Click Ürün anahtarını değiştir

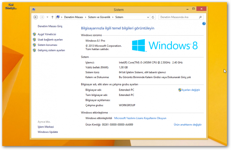(x=188, y=125)
